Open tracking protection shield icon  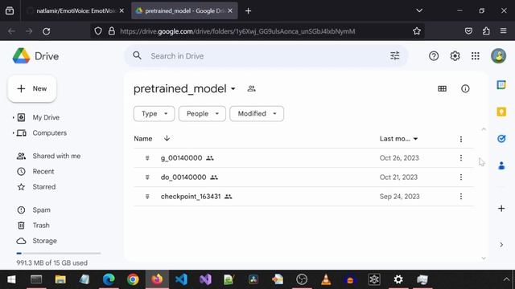pos(98,31)
